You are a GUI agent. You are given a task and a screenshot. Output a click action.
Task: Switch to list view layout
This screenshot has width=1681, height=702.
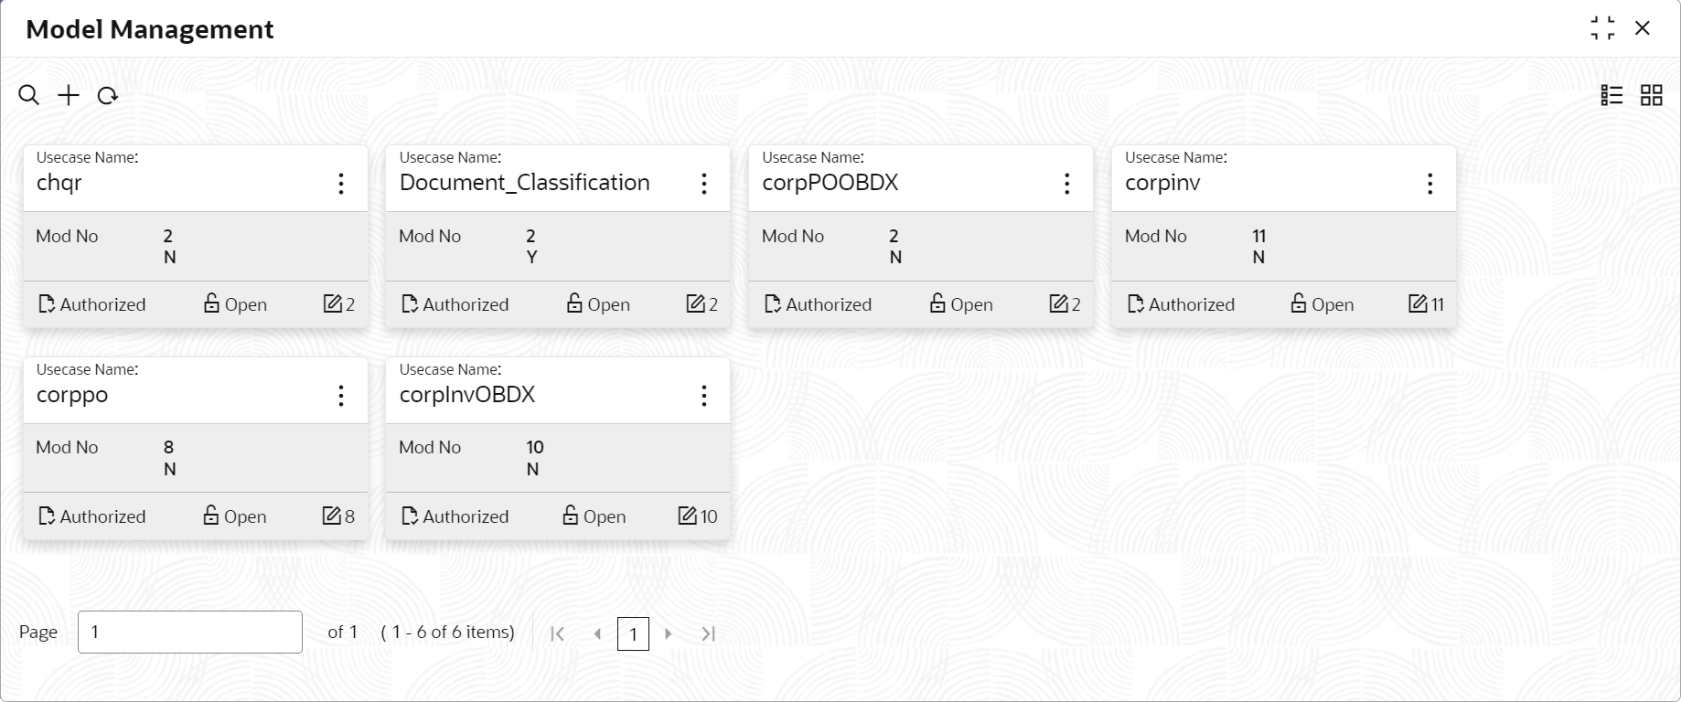(1611, 95)
